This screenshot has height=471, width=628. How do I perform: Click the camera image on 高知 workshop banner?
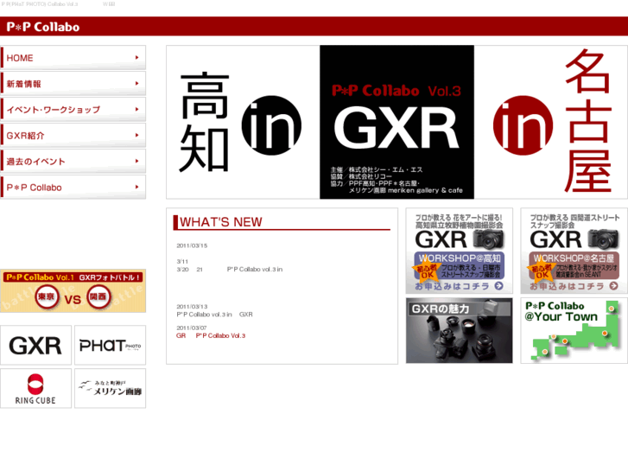(x=488, y=239)
